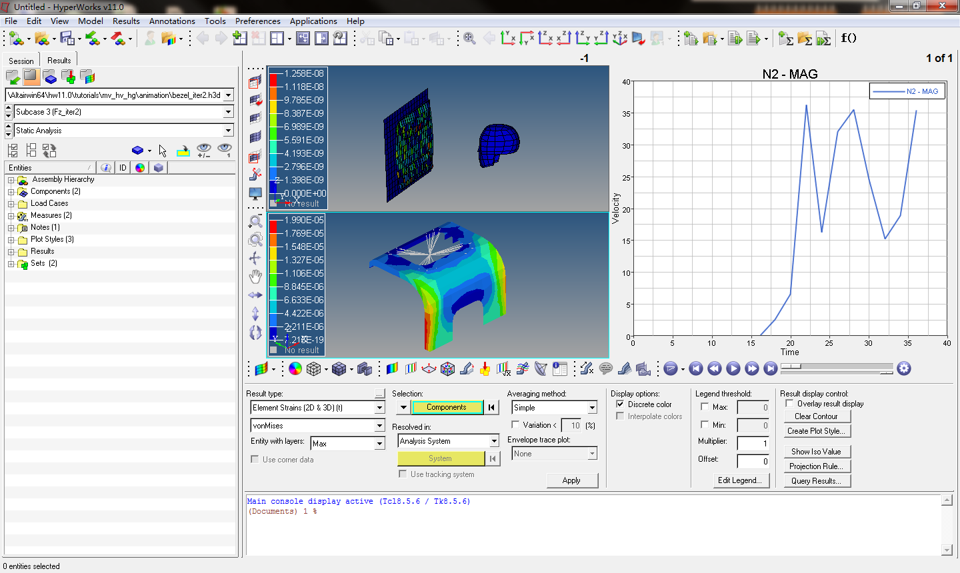Screen dimensions: 960x573
Task: Click the Projection Rule button
Action: pos(816,466)
